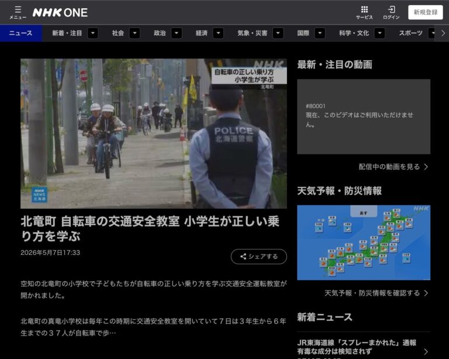The height and width of the screenshot is (359, 449).
Task: Click the NHK ONE logo
Action: tap(60, 13)
